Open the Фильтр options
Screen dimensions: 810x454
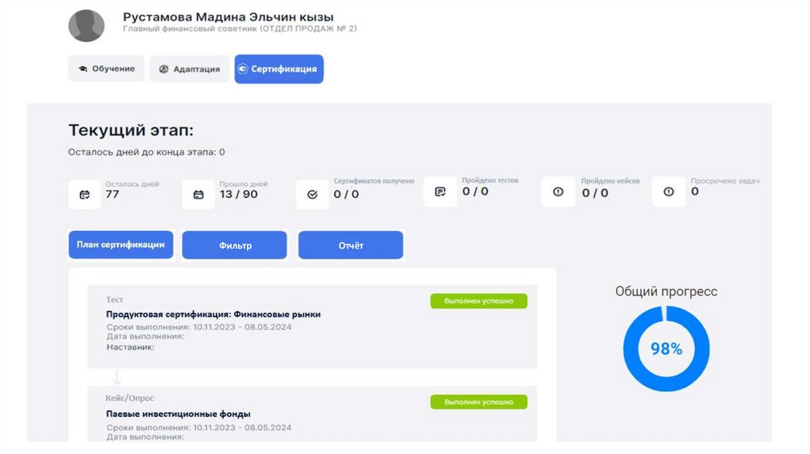pos(234,245)
